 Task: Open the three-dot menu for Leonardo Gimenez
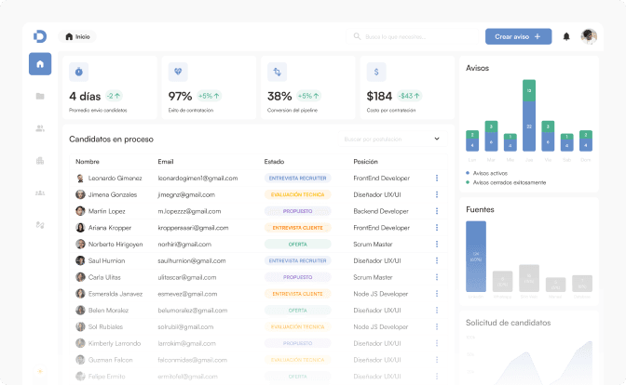point(436,178)
